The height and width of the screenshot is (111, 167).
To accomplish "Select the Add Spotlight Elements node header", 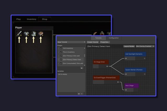I will (x=135, y=54).
